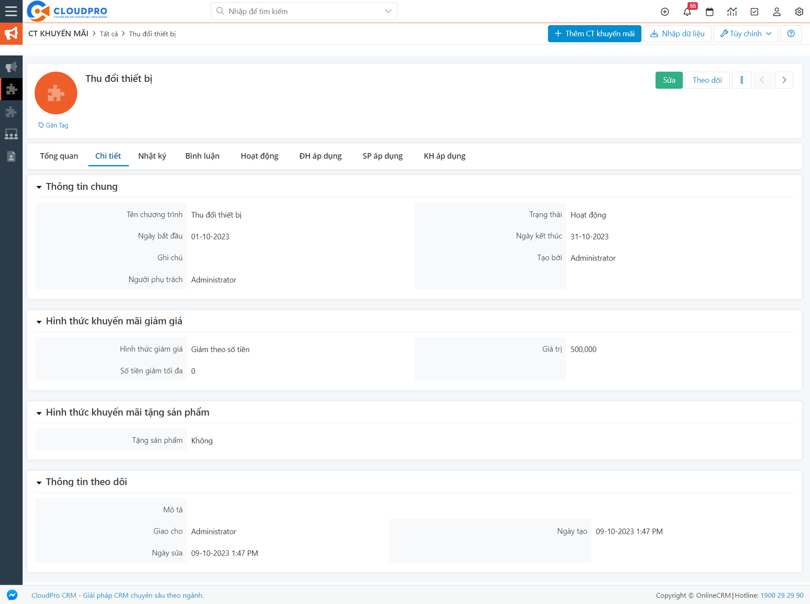Open the Tùy chỉnh dropdown
Image resolution: width=810 pixels, height=604 pixels.
click(x=746, y=34)
